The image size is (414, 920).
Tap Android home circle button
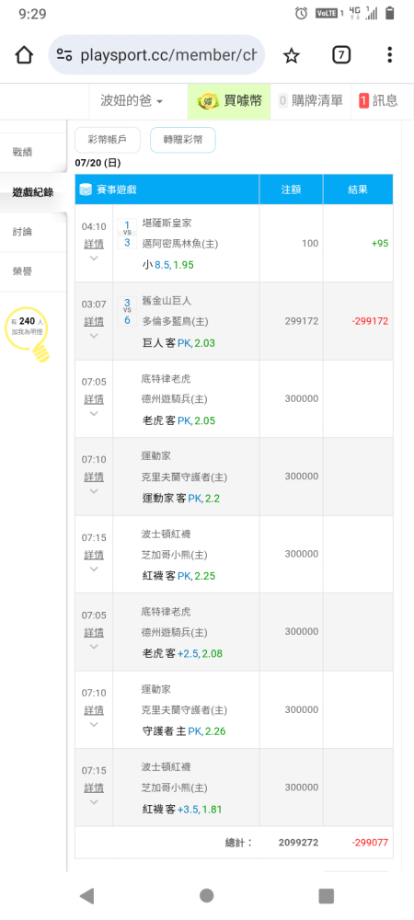pos(206,895)
